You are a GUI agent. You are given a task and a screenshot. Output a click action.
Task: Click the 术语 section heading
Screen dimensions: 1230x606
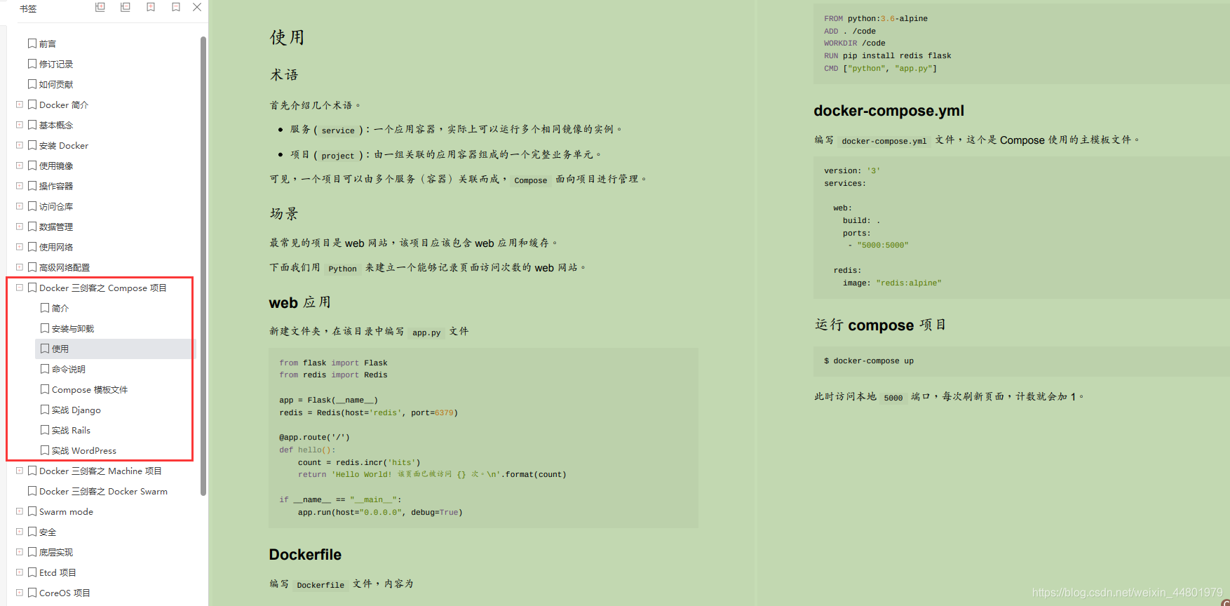284,75
